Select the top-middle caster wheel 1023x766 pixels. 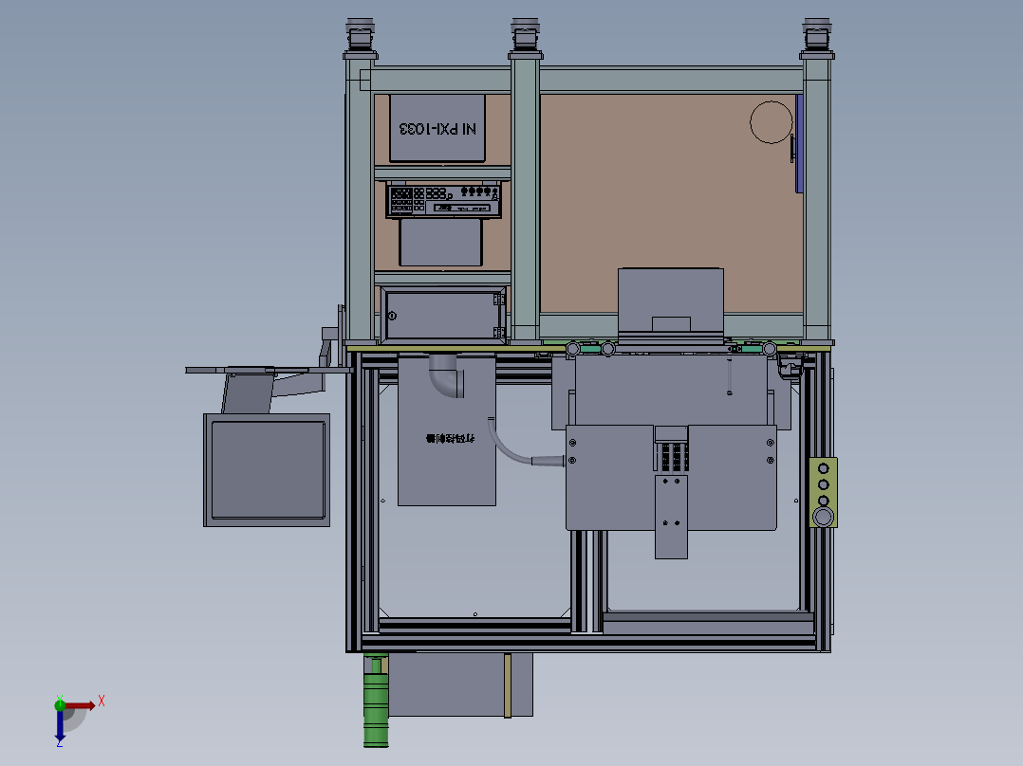coord(525,35)
